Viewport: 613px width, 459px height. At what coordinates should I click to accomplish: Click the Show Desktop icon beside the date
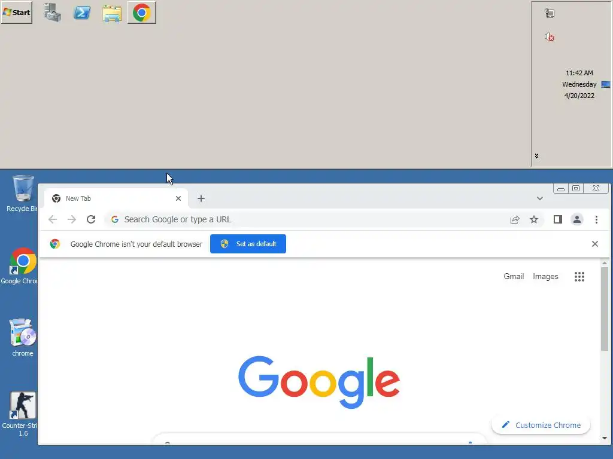(x=606, y=84)
